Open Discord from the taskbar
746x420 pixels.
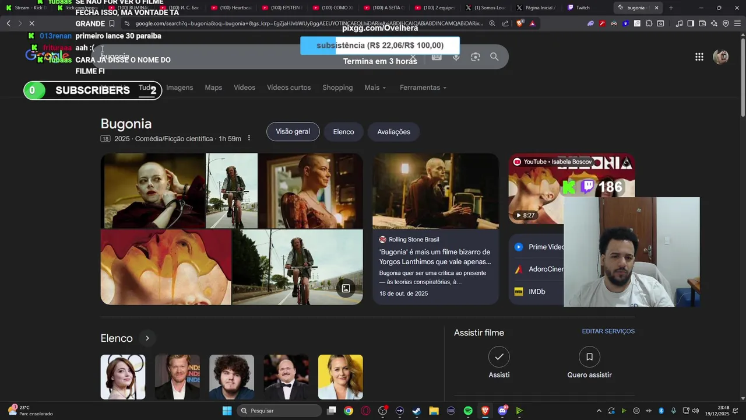[x=502, y=411]
